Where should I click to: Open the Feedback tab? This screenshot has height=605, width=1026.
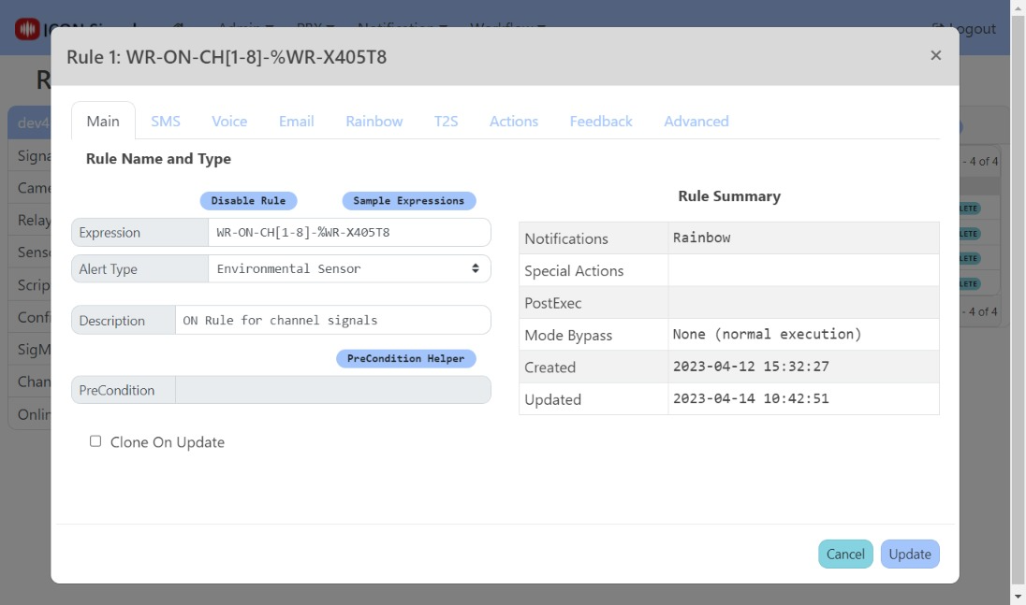tap(601, 122)
